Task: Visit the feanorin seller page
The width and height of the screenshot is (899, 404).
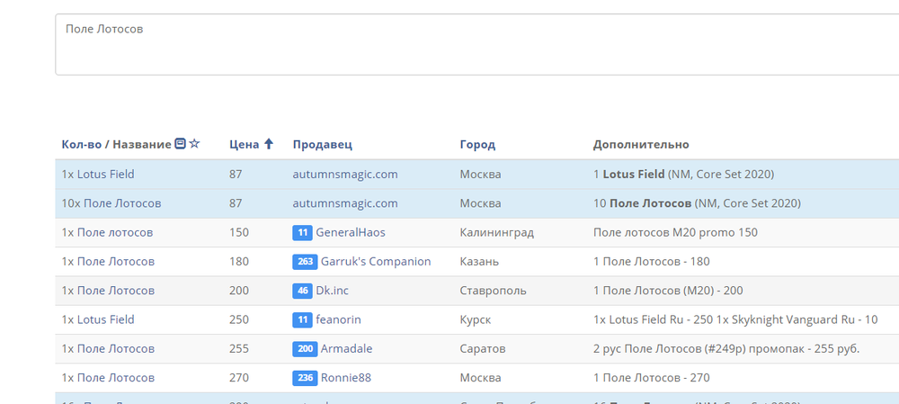Action: [338, 319]
